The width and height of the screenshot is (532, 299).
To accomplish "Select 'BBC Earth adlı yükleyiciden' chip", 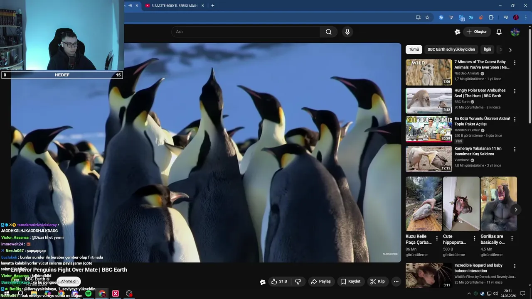I will click(451, 49).
